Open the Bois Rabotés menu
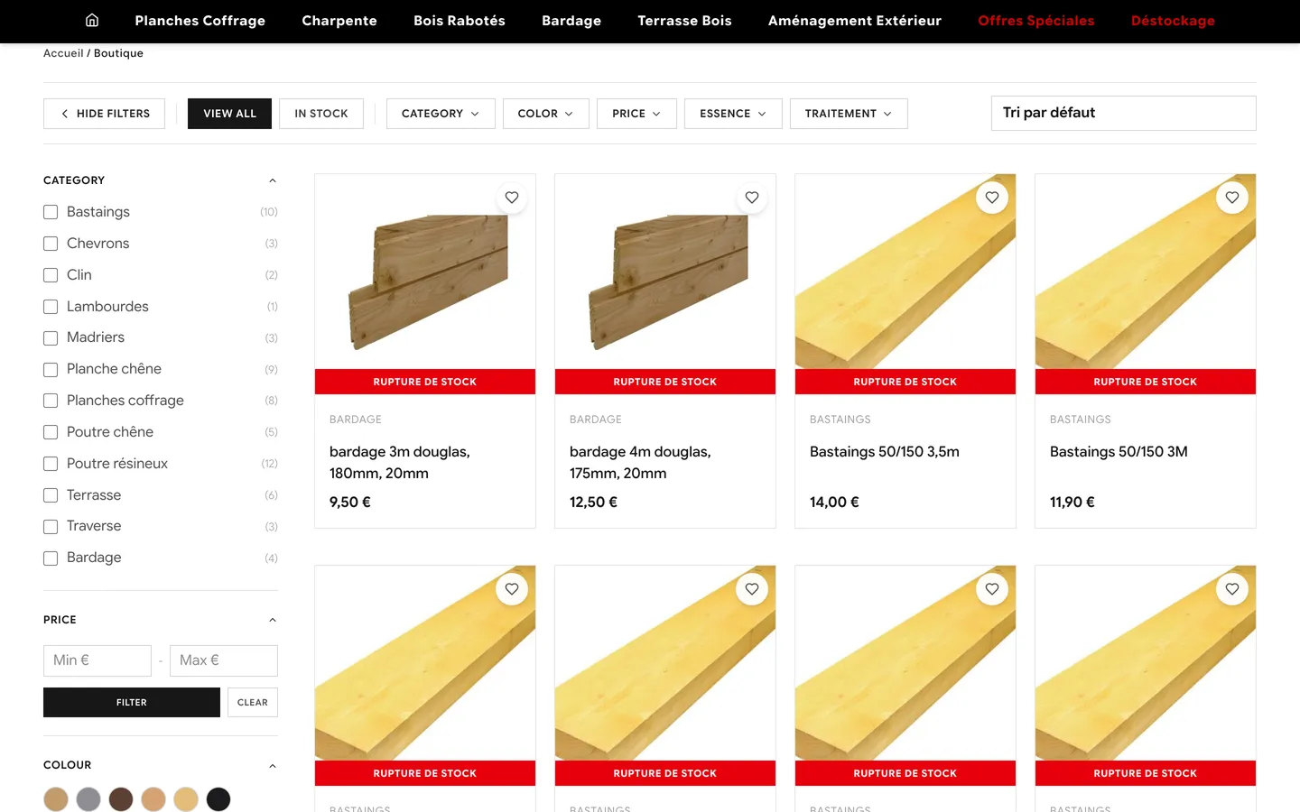Viewport: 1300px width, 812px height. (x=460, y=21)
